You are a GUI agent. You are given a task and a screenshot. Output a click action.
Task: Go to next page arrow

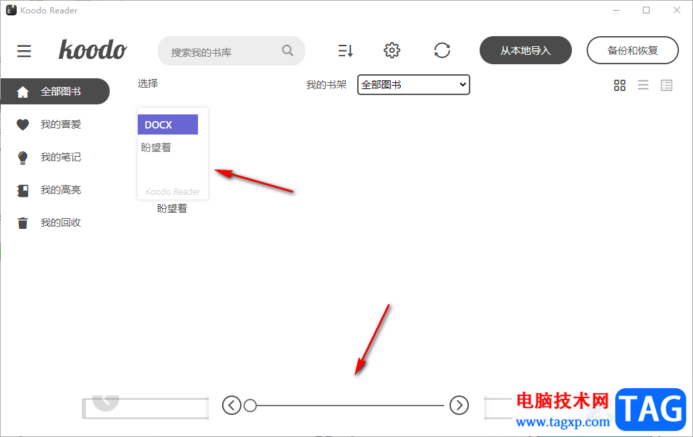tap(459, 405)
